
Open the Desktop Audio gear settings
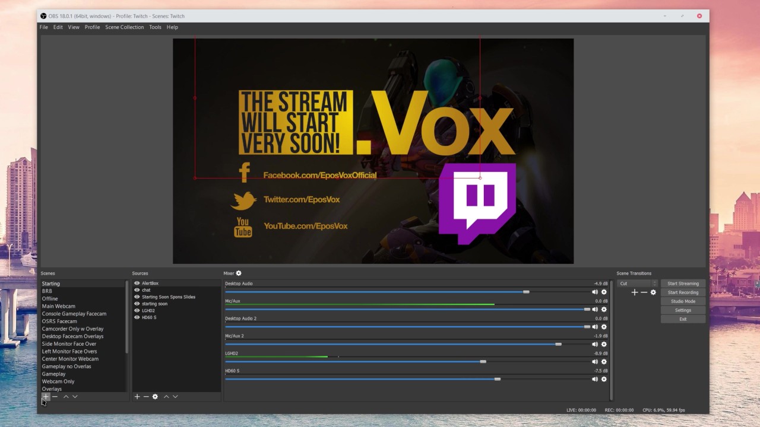[604, 292]
